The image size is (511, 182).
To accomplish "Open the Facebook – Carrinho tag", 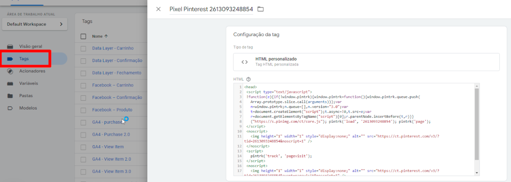I will pos(113,85).
